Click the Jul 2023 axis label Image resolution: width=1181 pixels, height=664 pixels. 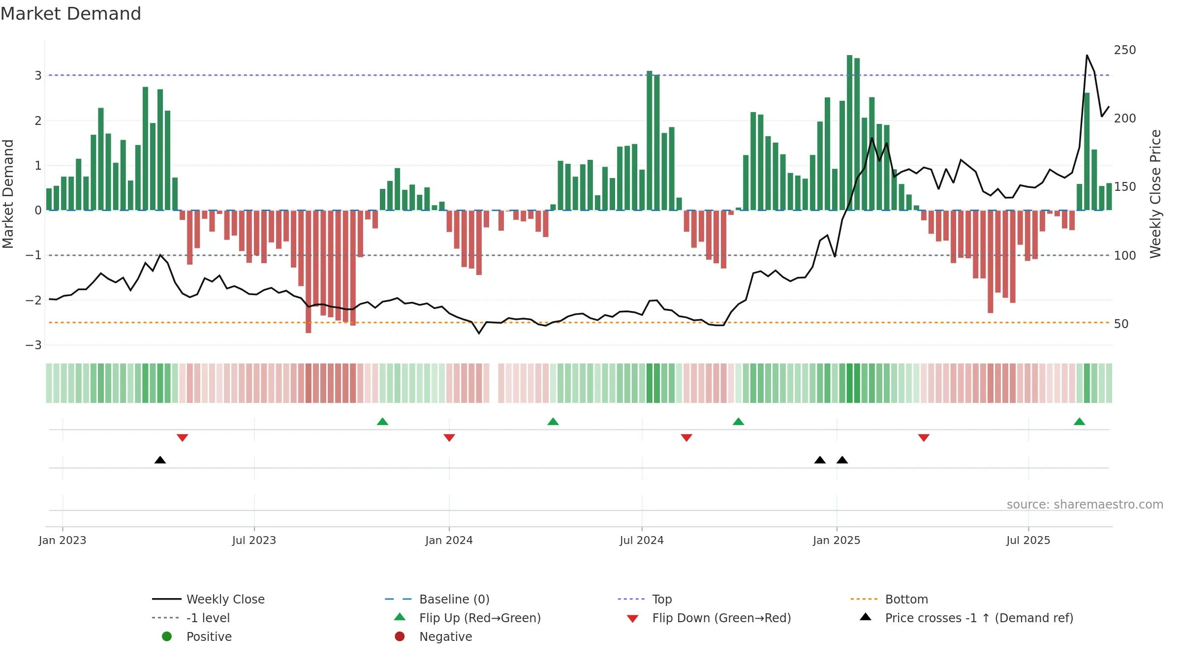254,540
